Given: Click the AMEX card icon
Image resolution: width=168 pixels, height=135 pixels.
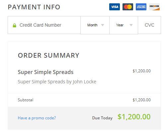Looking at the screenshot, I should point(141,7).
